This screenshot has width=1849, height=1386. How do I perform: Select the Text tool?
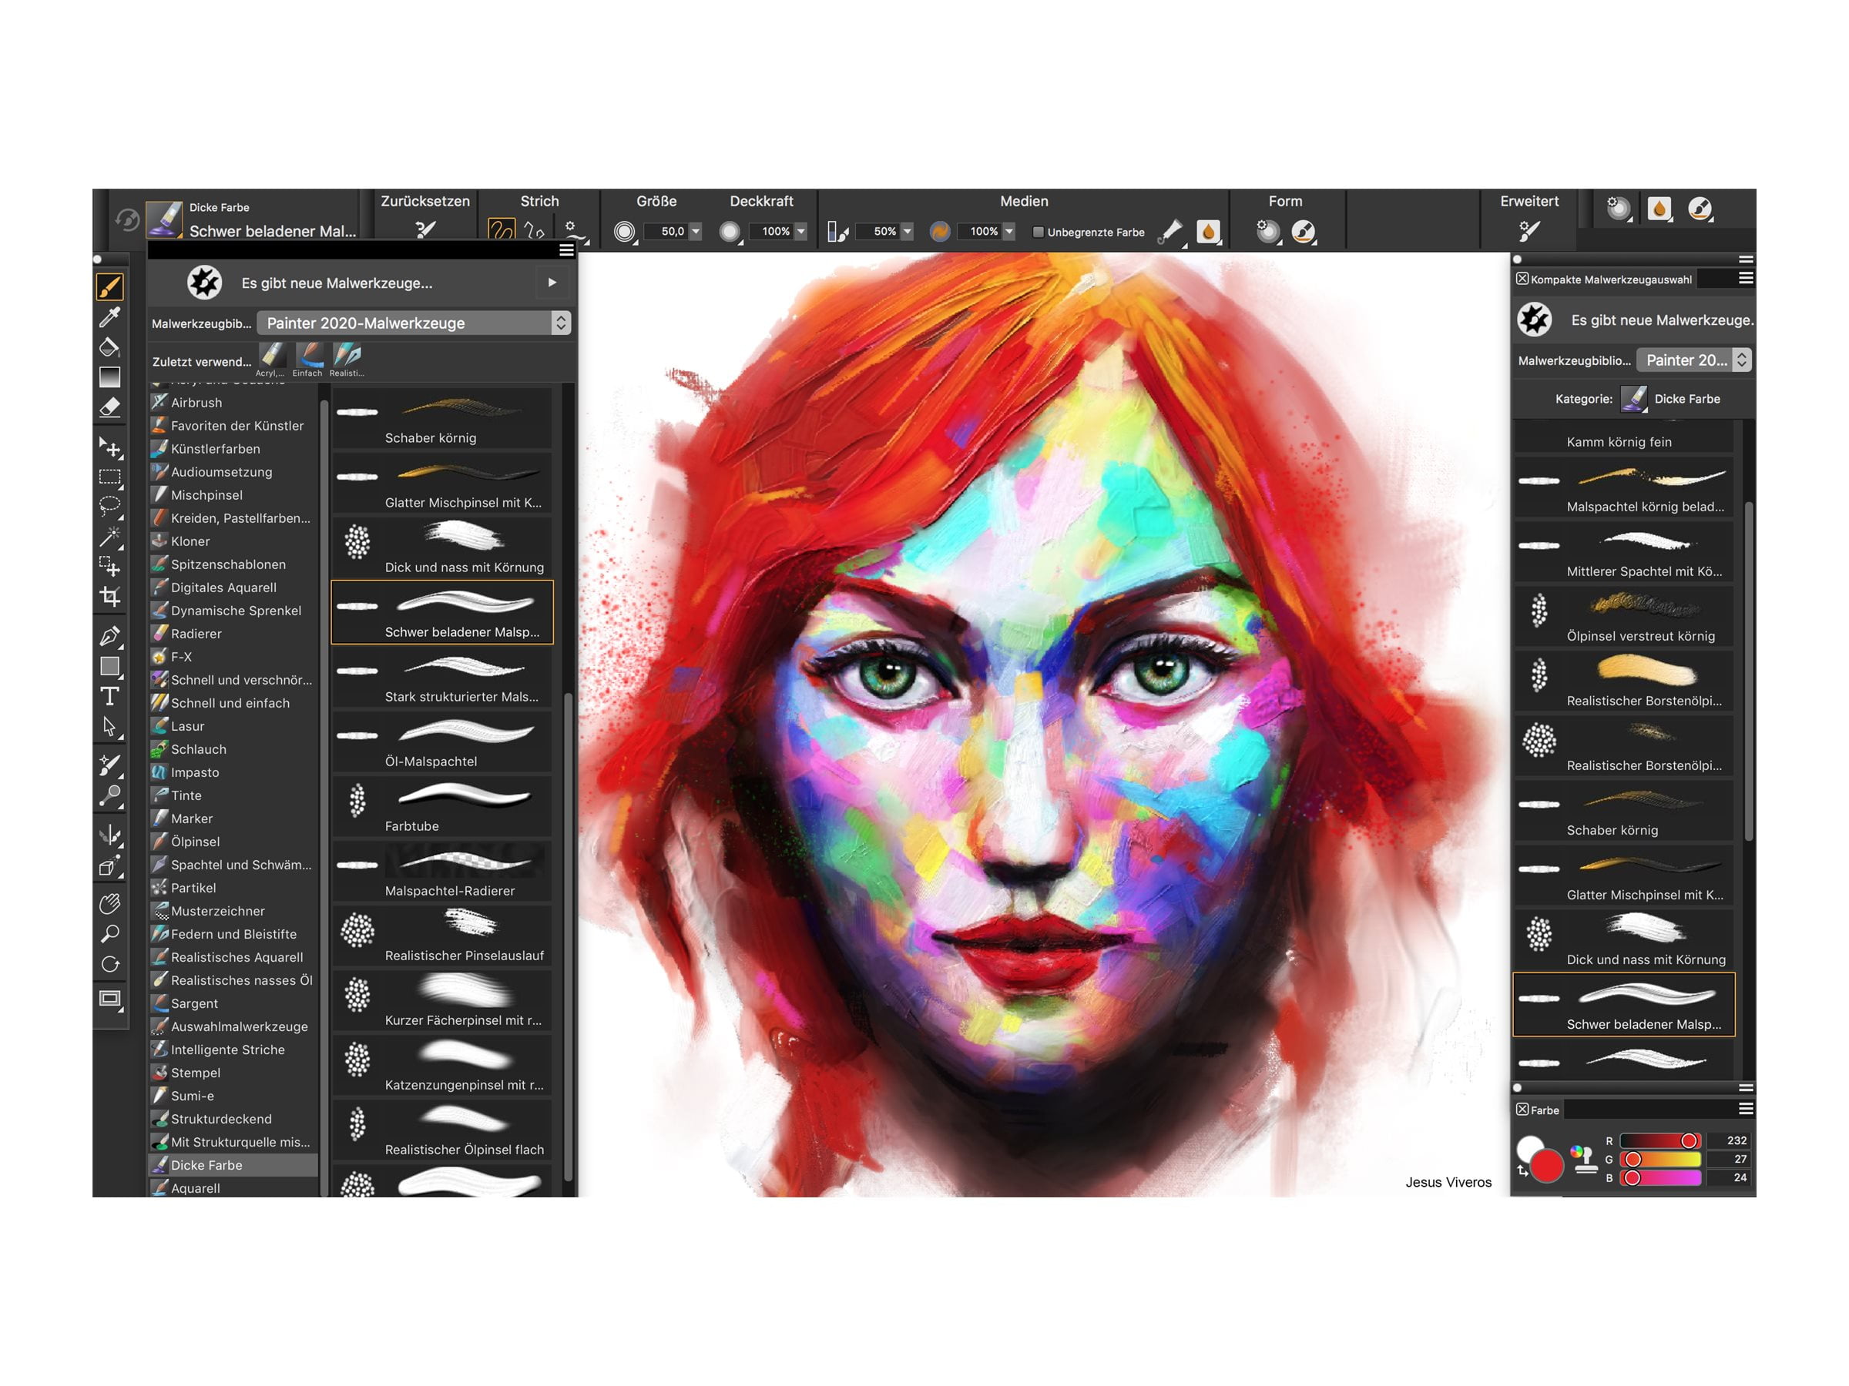110,696
